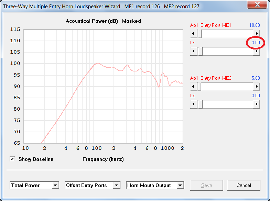Click the Acoustical Power (dB) Masked chart title
Image resolution: width=270 pixels, height=201 pixels.
click(x=103, y=21)
